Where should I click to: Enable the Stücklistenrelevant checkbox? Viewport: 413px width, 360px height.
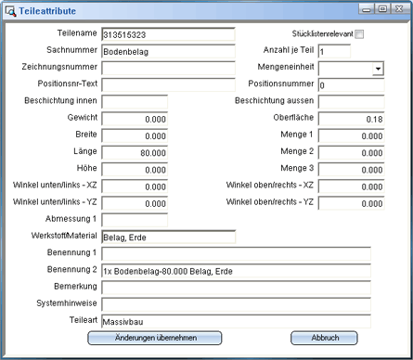coord(359,34)
